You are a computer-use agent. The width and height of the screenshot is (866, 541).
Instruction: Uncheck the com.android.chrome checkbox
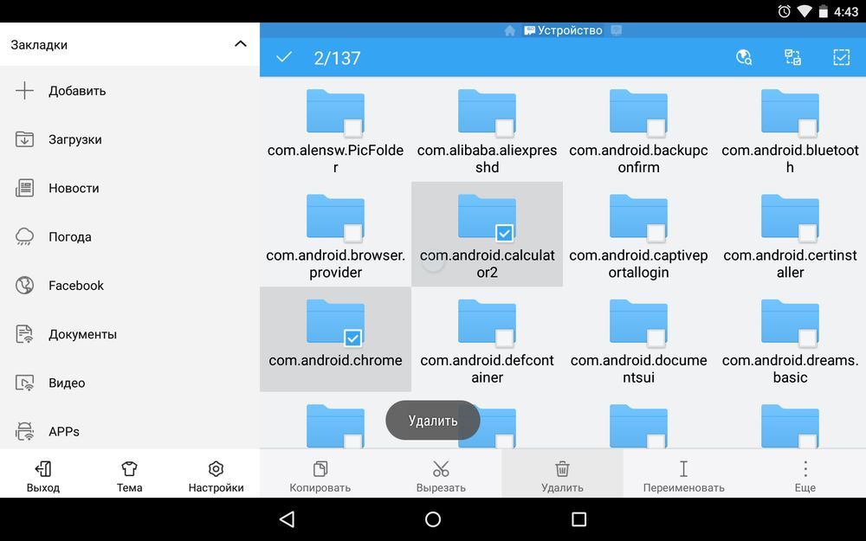tap(353, 338)
